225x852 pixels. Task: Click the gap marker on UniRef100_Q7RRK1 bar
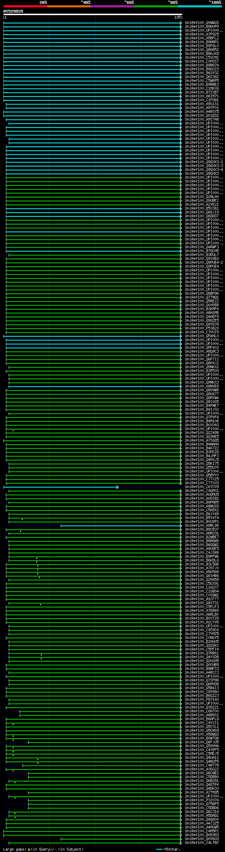[x=41, y=654]
